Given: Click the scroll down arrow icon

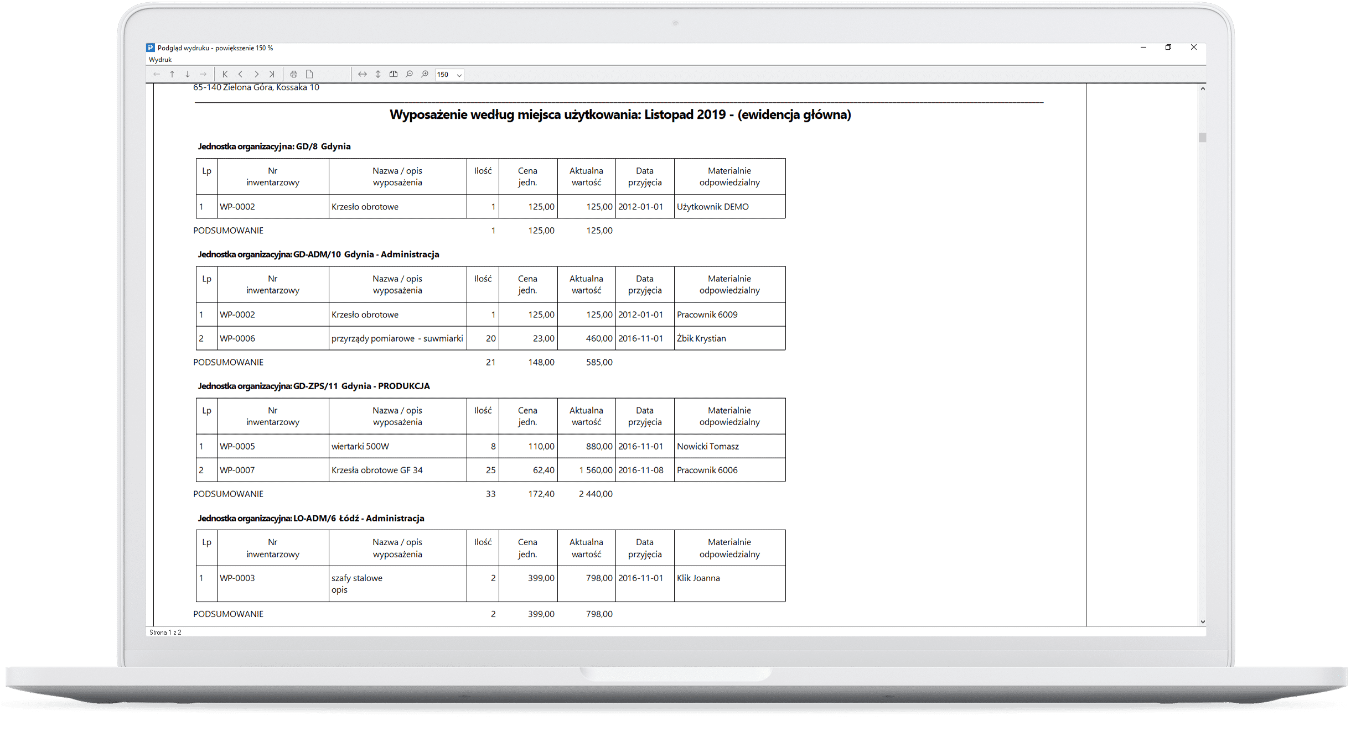Looking at the screenshot, I should point(188,74).
